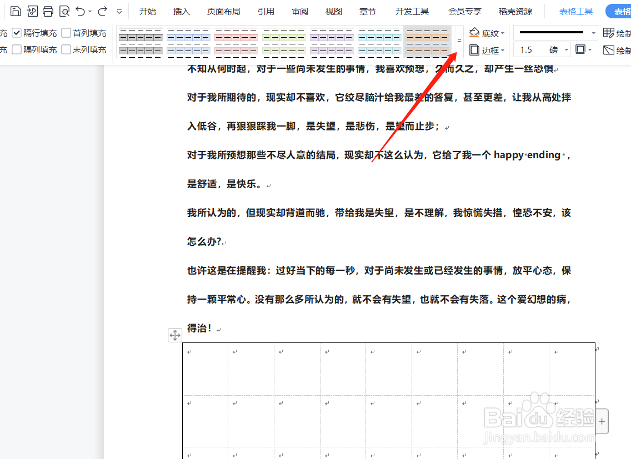Click the Save icon in quick access toolbar
Screen dimensions: 631x459
[x=16, y=11]
